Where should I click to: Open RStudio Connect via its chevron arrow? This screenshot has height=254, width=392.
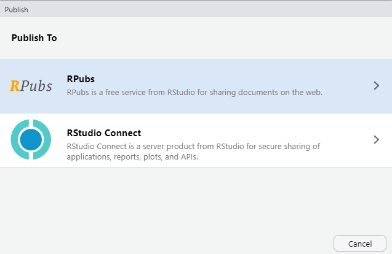[x=377, y=139]
